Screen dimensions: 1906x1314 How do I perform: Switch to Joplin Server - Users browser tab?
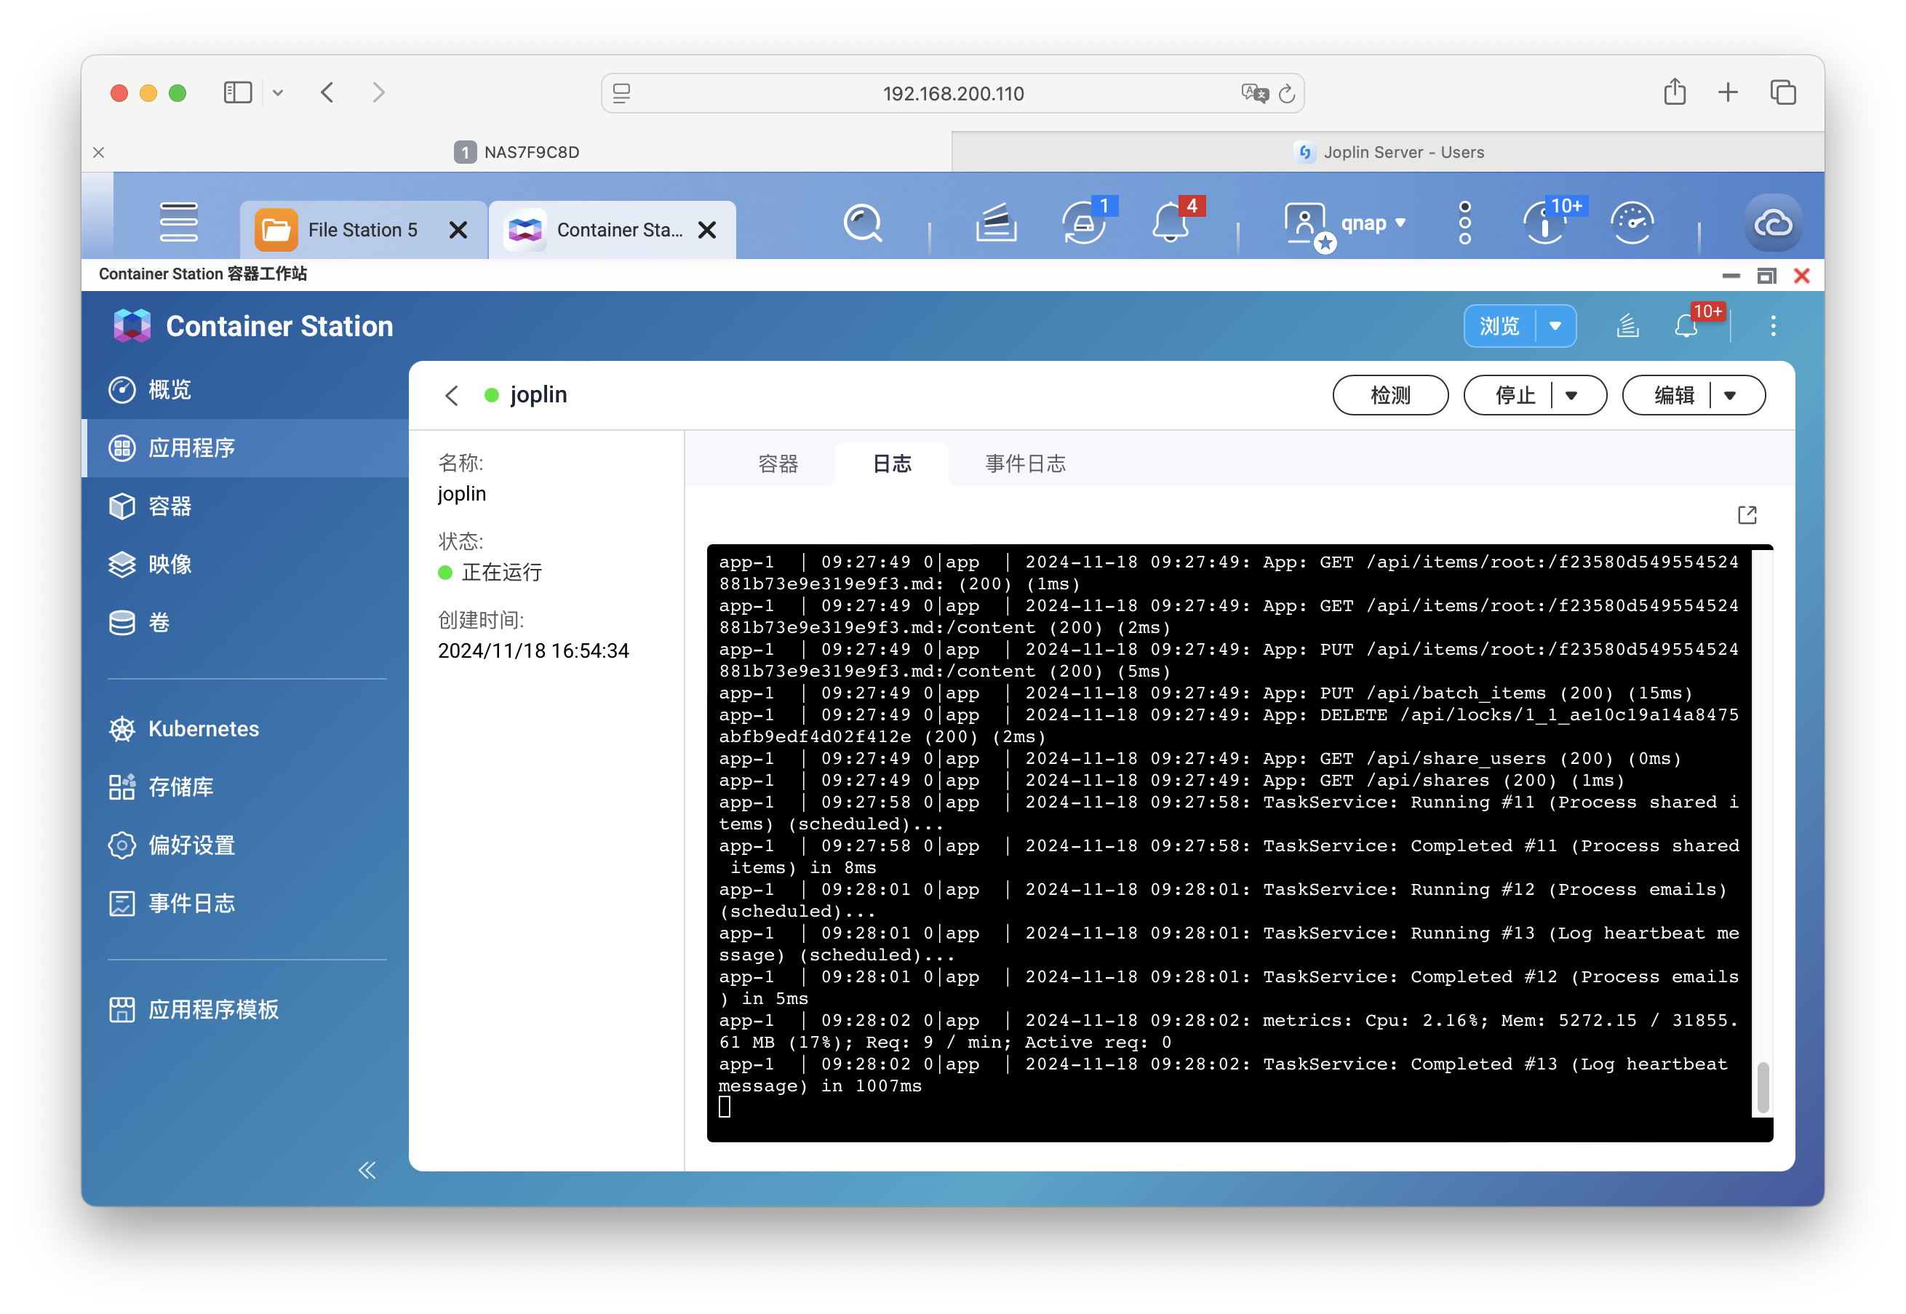pyautogui.click(x=1387, y=152)
